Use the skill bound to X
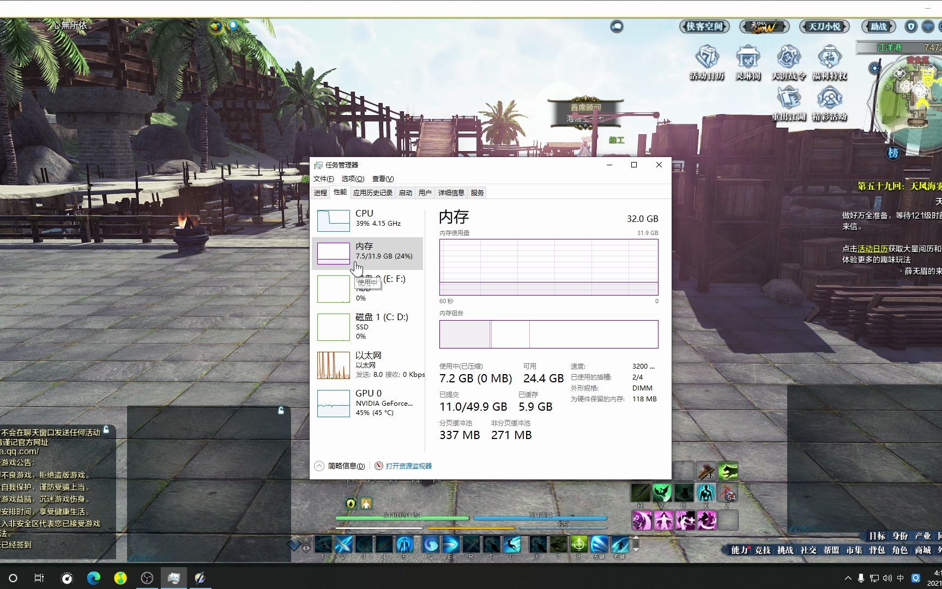 click(x=705, y=492)
